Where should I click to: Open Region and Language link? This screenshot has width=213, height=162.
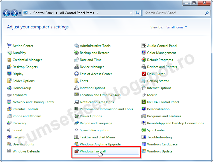[x=96, y=123]
